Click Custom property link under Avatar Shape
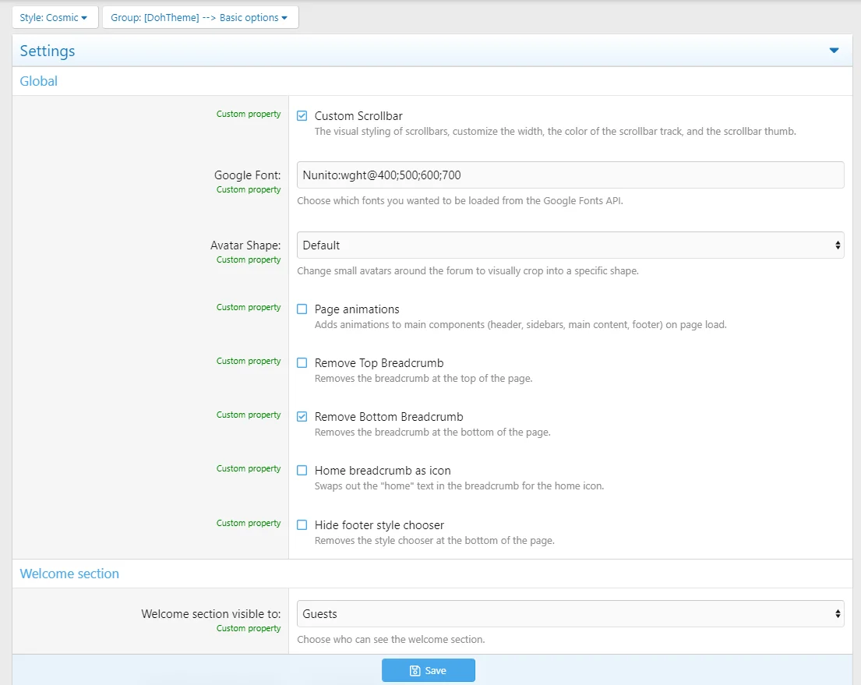This screenshot has height=685, width=861. coord(249,260)
